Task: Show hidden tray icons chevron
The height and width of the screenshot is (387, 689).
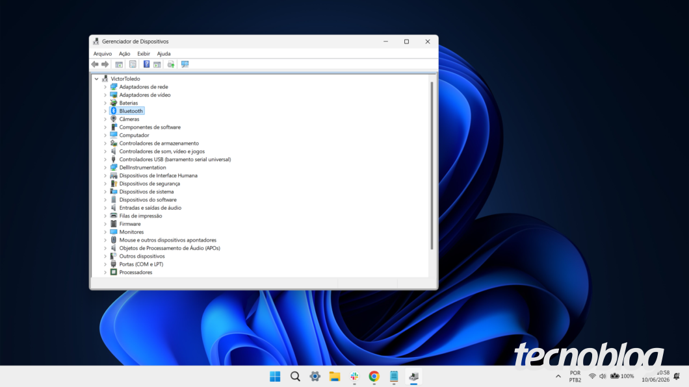Action: pyautogui.click(x=558, y=377)
